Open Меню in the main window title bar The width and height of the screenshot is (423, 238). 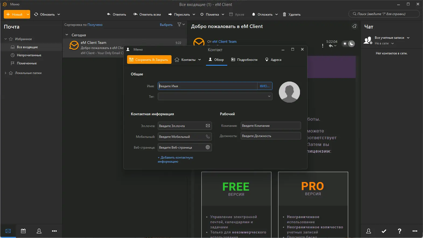pos(15,4)
